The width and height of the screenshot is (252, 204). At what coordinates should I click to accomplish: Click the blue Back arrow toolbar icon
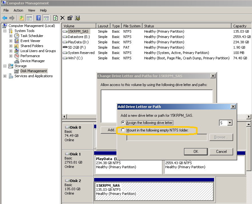[5, 18]
